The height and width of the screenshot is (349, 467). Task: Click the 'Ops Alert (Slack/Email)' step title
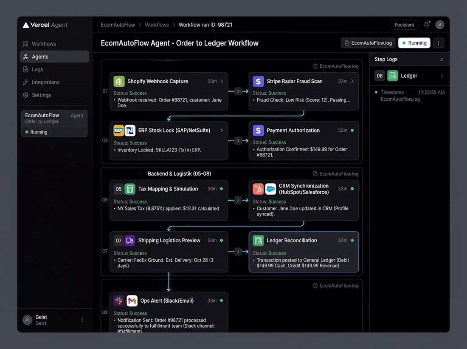pos(167,301)
